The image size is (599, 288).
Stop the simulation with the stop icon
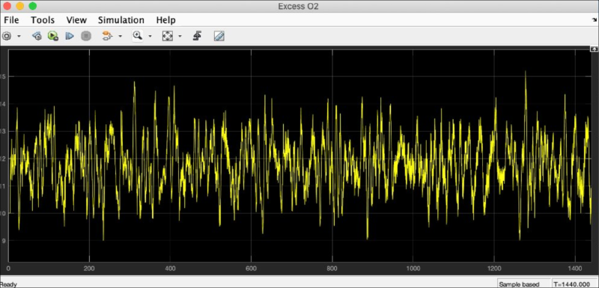[86, 36]
